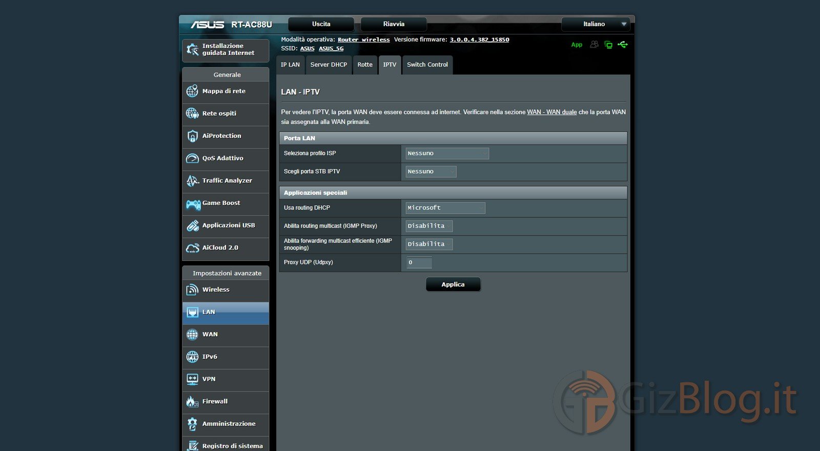The height and width of the screenshot is (451, 820).
Task: Click the ASUS_5G SSID link
Action: pyautogui.click(x=331, y=48)
